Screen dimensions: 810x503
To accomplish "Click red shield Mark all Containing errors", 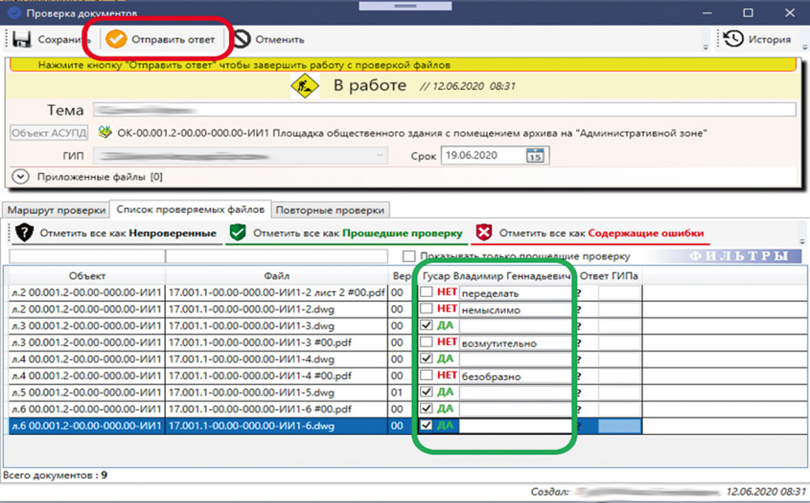I will point(484,233).
